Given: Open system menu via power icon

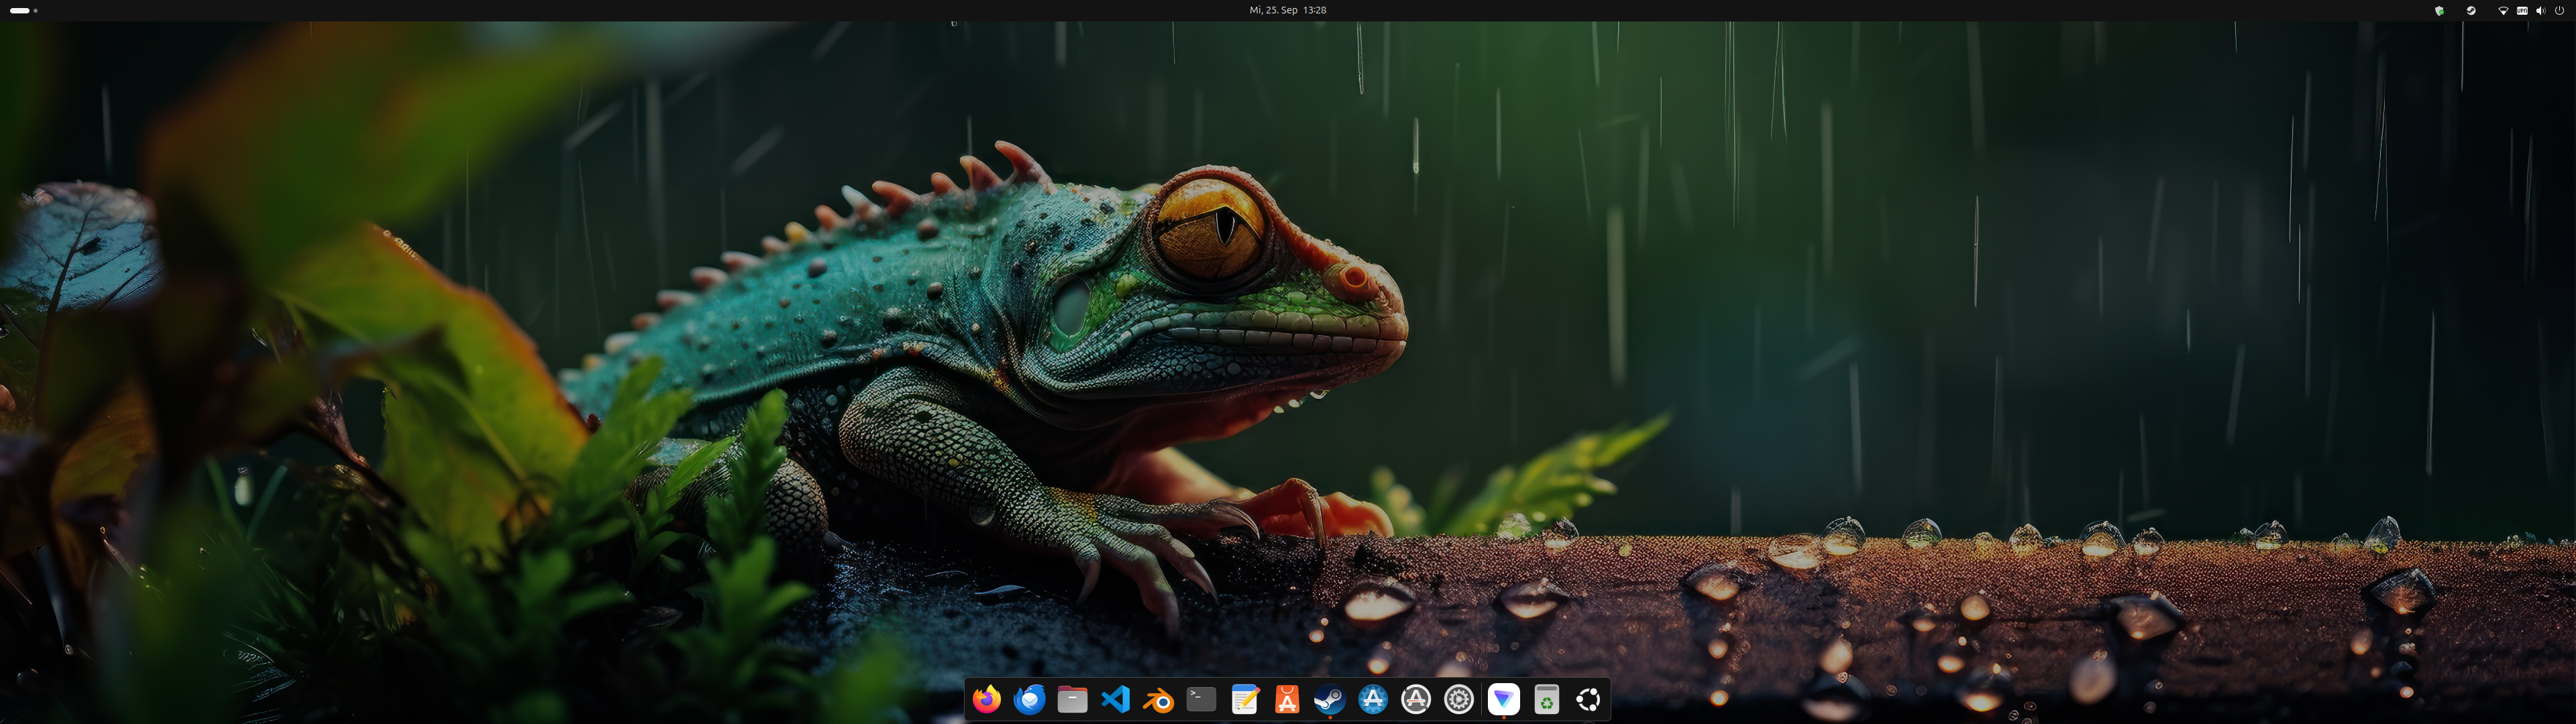Looking at the screenshot, I should 2559,10.
